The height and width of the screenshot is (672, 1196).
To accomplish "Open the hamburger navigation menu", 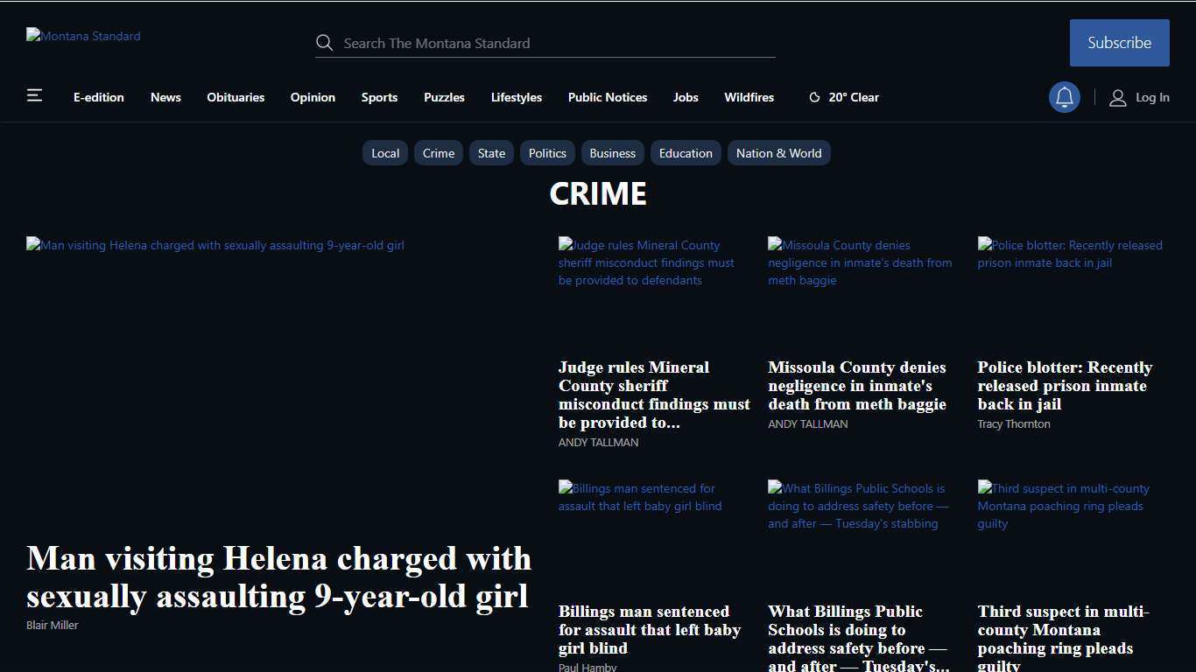I will click(x=34, y=96).
